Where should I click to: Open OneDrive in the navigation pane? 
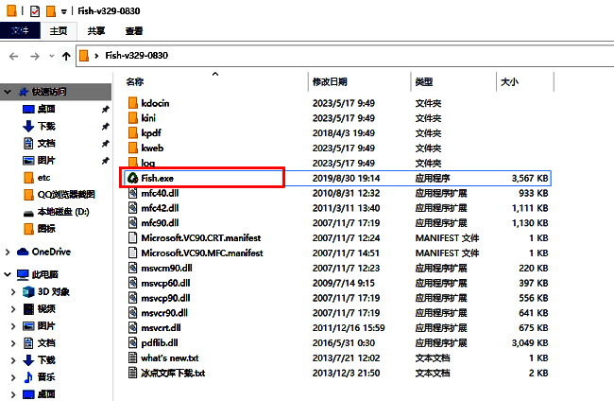coord(51,252)
